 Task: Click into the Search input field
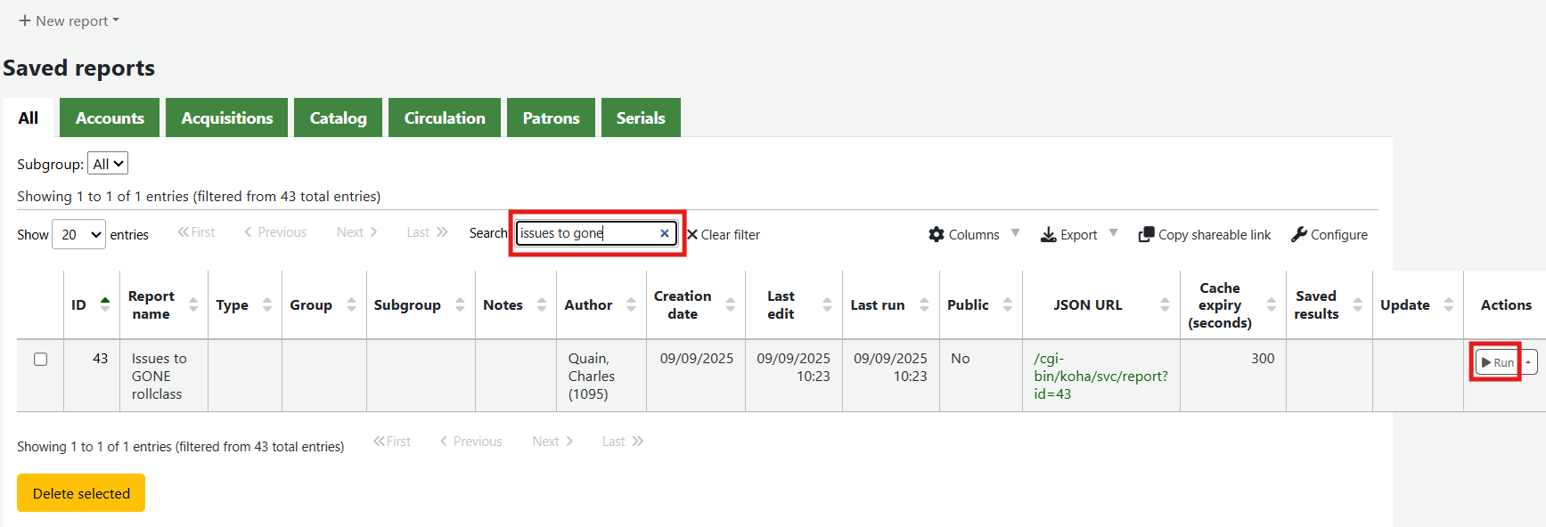(586, 233)
